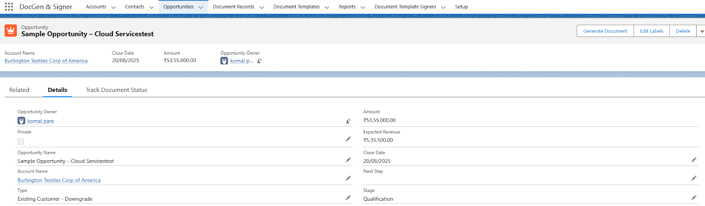
Task: Open the Track Document Status tab
Action: [116, 90]
